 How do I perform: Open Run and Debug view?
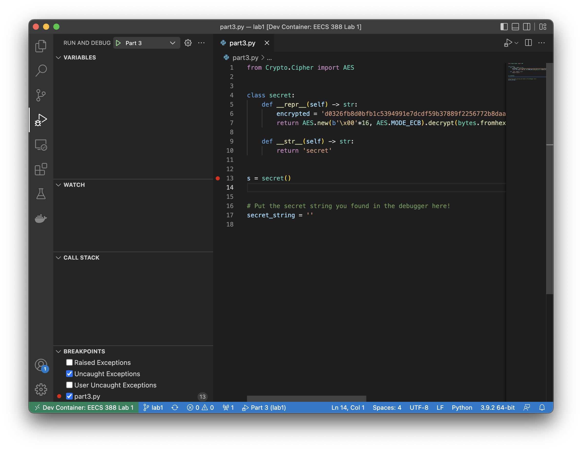(x=41, y=120)
